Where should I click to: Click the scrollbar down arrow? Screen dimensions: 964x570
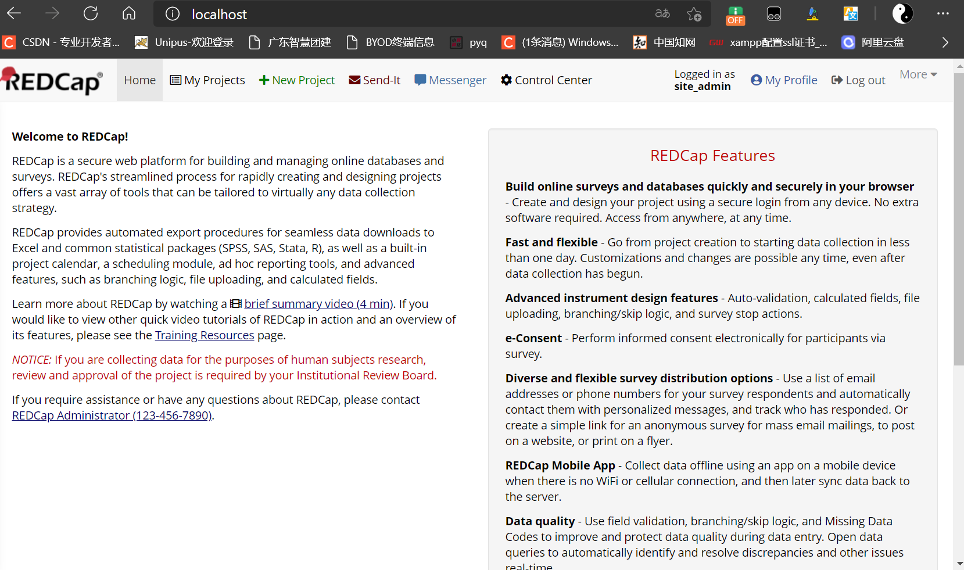point(959,564)
